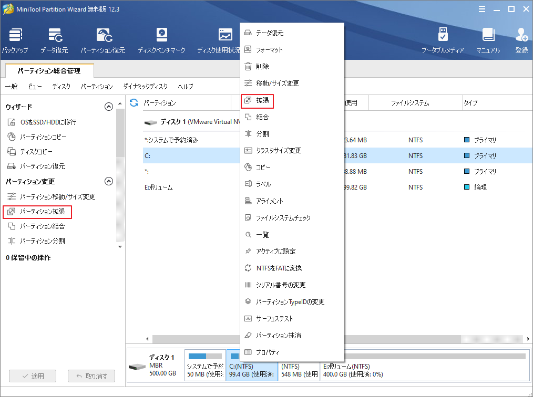Open ブータブルメディア builder
This screenshot has width=533, height=397.
pos(443,40)
